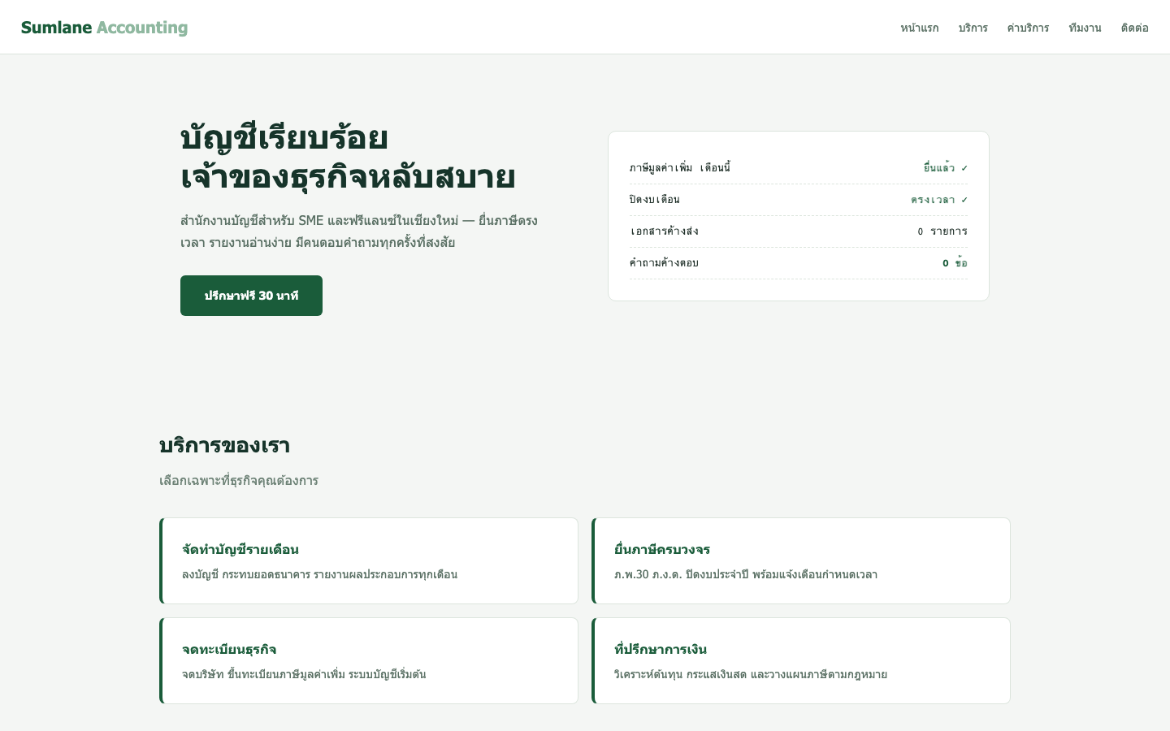The image size is (1170, 731).
Task: Click the ปรึกษาฟรี 30 นาที button
Action: [251, 296]
